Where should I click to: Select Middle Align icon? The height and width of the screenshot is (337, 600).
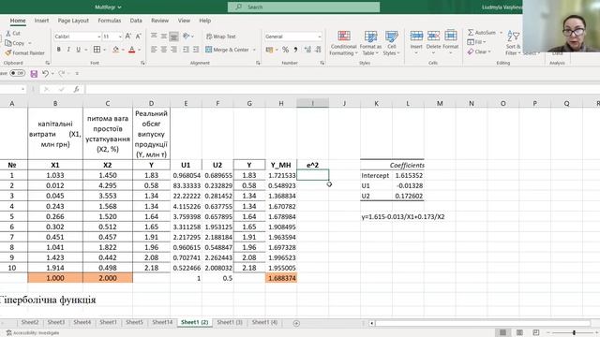164,36
